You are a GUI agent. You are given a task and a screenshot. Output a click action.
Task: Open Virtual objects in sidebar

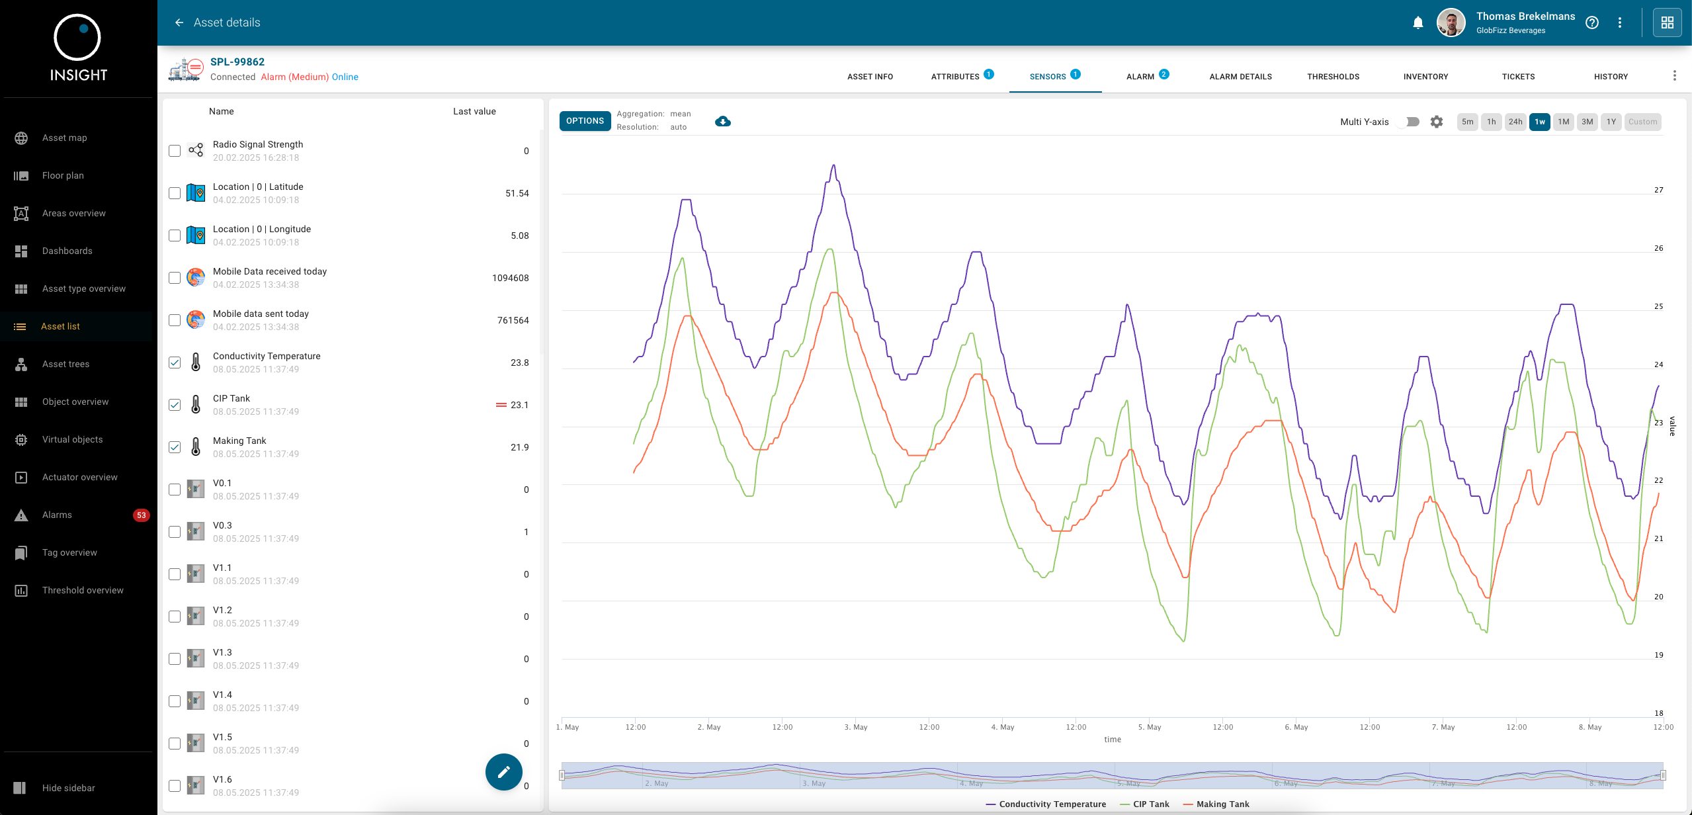(x=73, y=439)
